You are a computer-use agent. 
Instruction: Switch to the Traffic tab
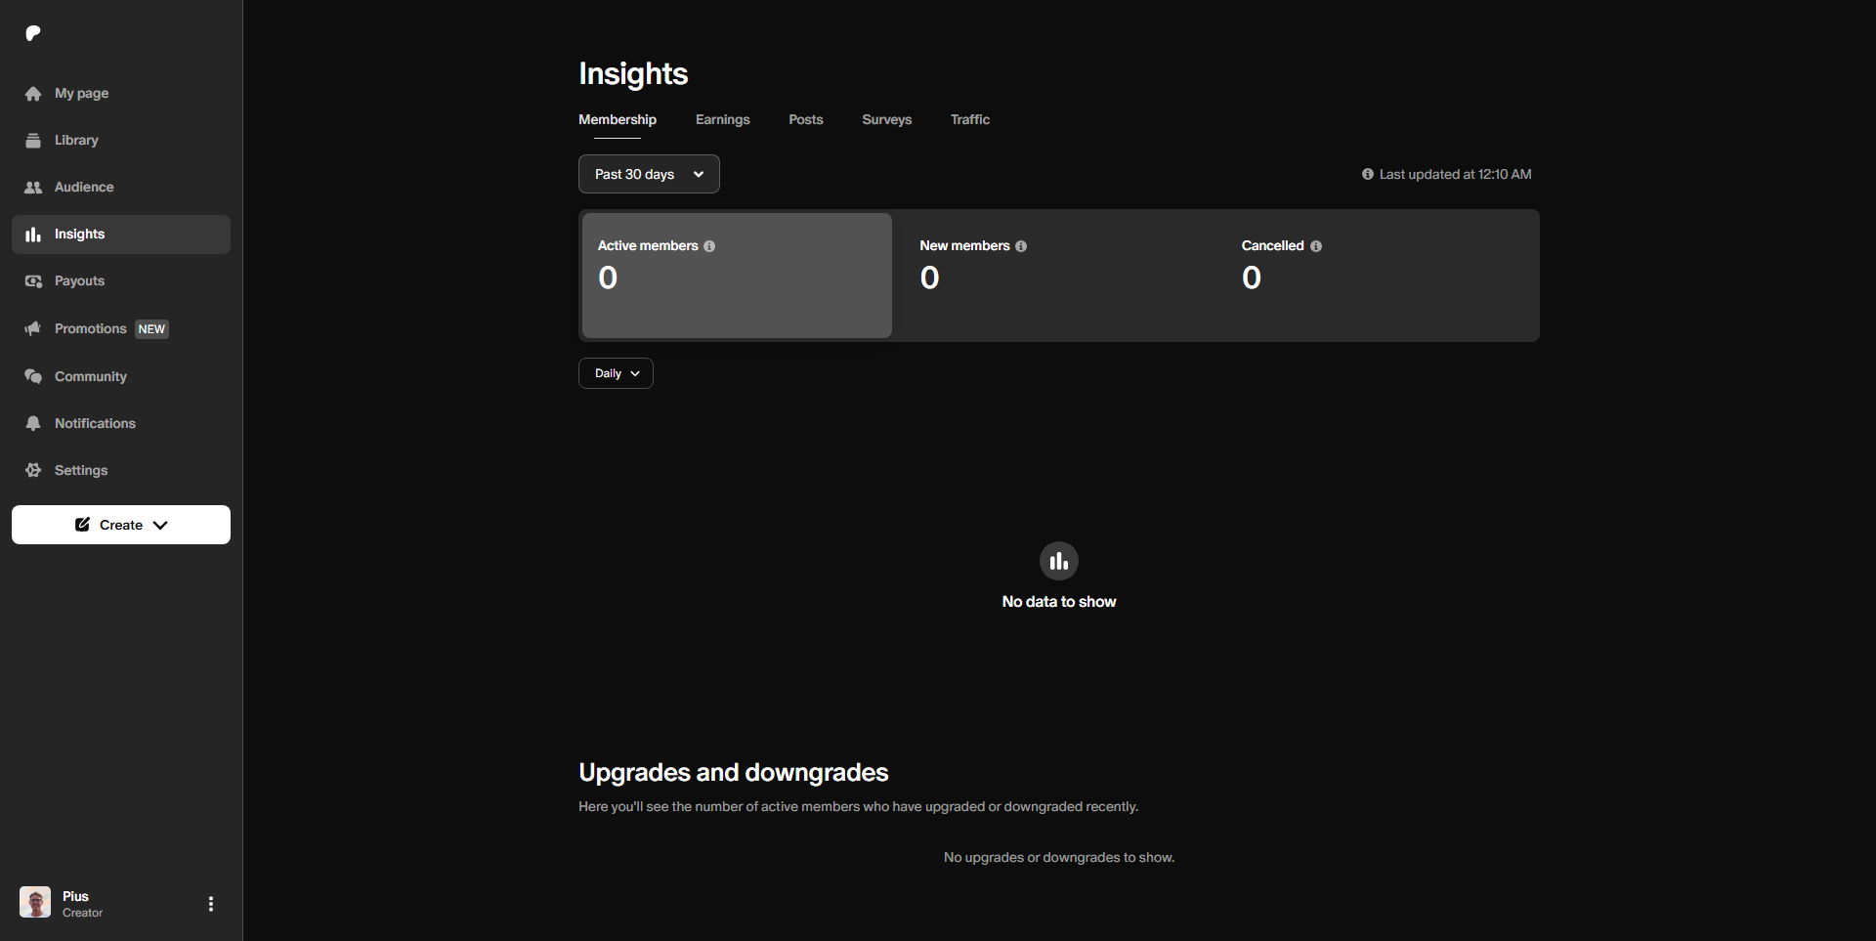tap(969, 119)
